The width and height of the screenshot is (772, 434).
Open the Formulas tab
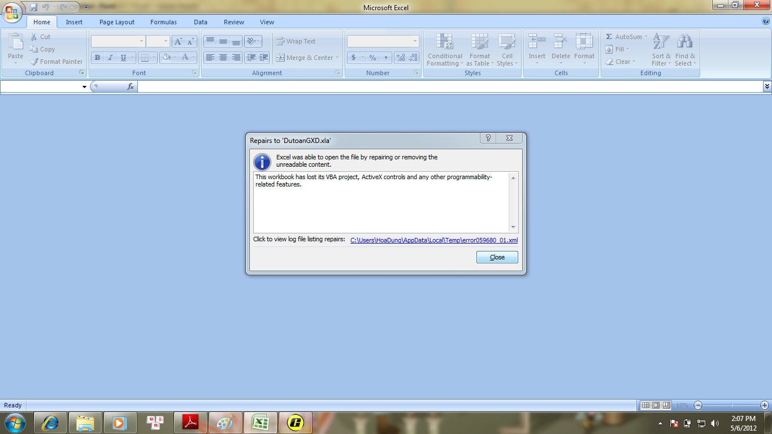pyautogui.click(x=163, y=22)
